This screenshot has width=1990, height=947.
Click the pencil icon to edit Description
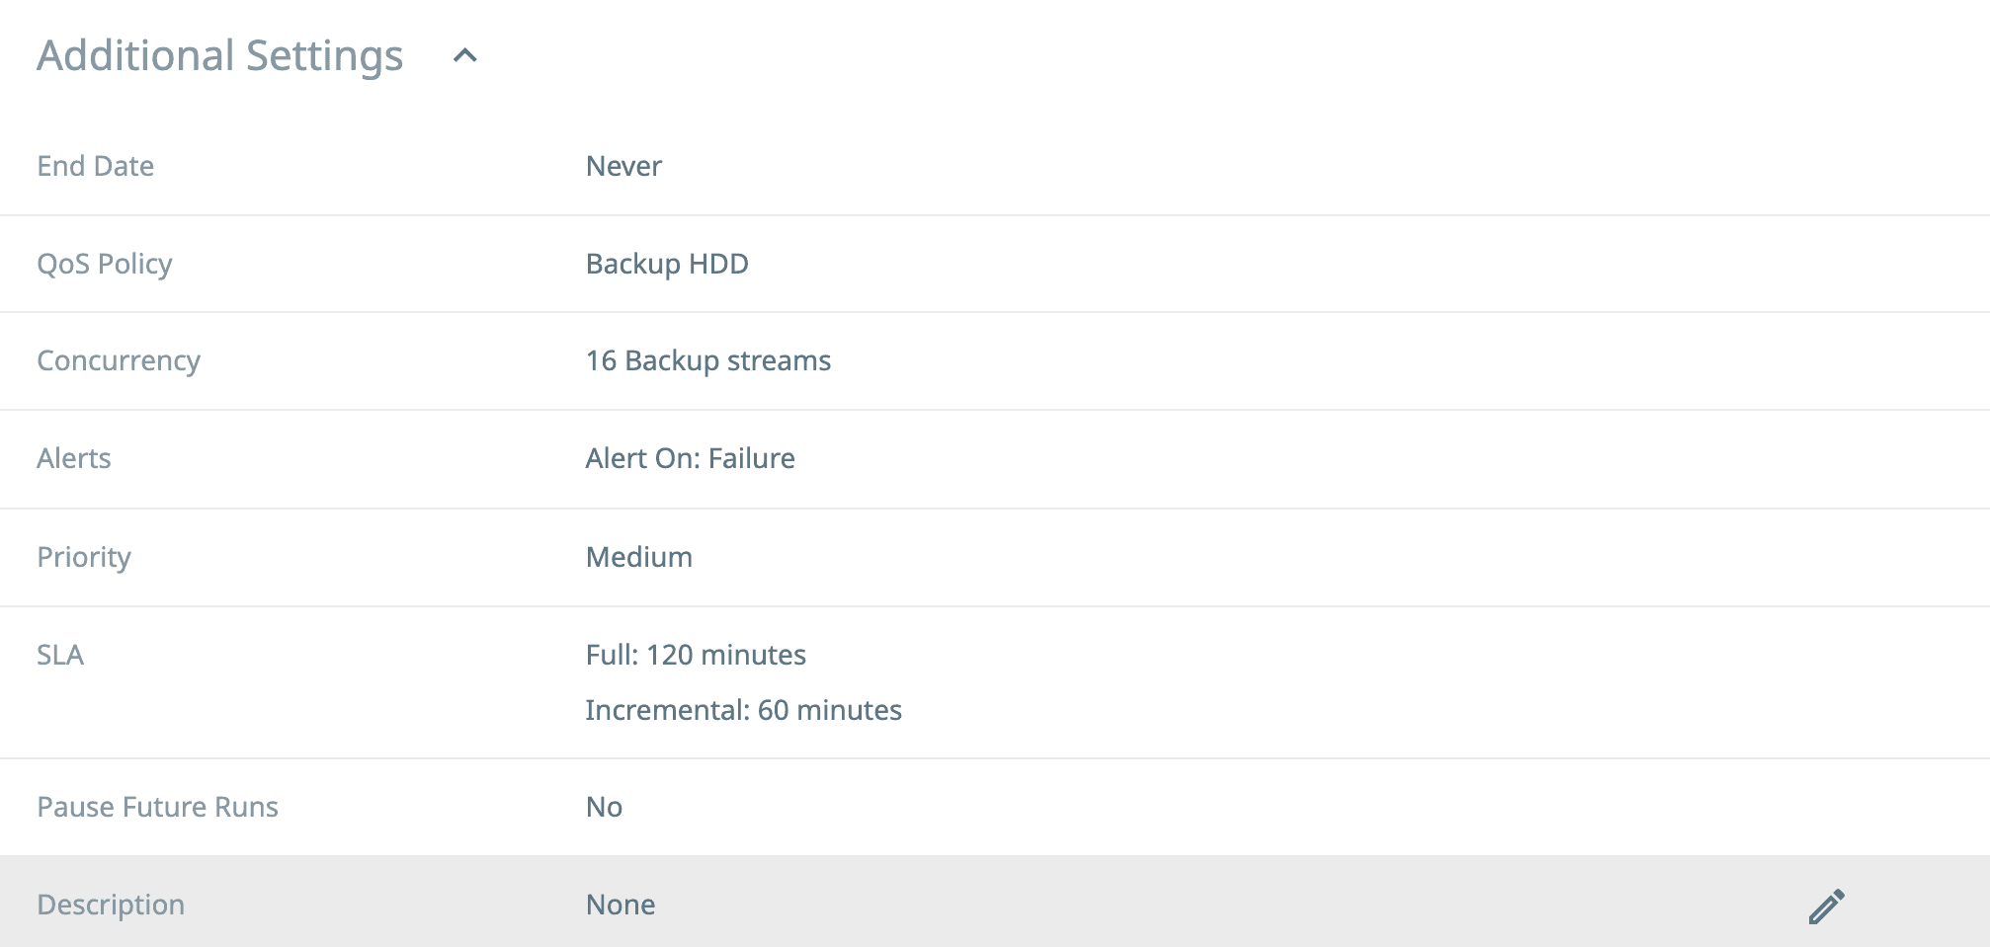click(x=1827, y=904)
